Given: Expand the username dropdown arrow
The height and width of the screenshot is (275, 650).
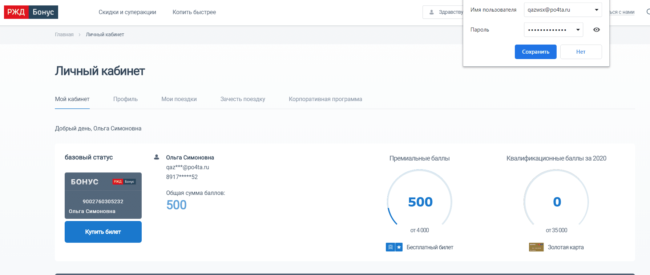Looking at the screenshot, I should pyautogui.click(x=596, y=10).
